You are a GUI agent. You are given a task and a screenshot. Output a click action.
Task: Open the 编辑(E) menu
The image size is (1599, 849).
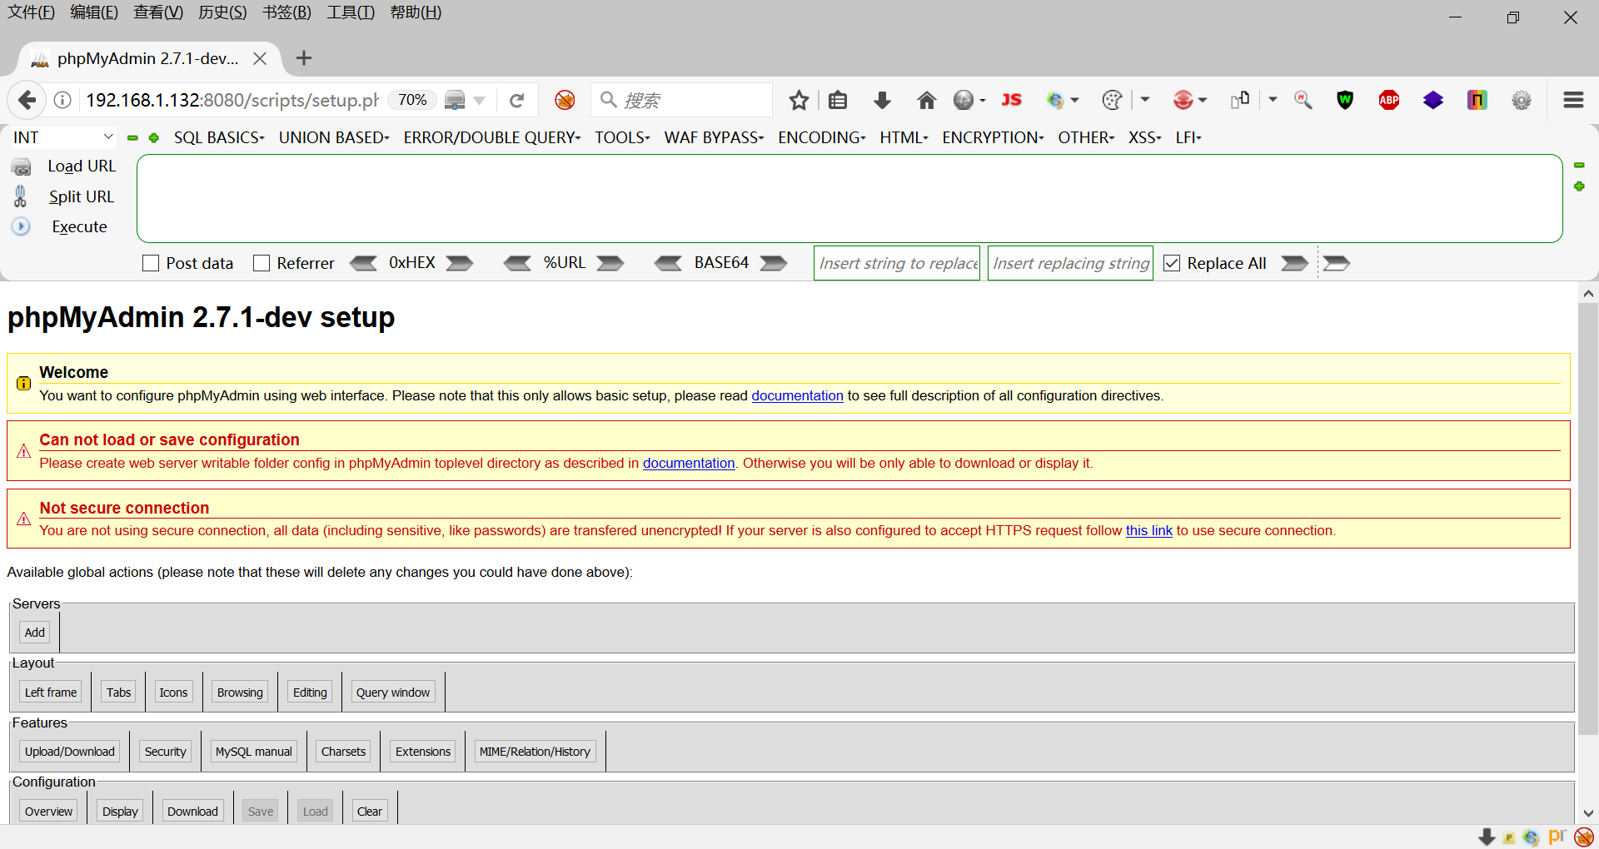[94, 12]
